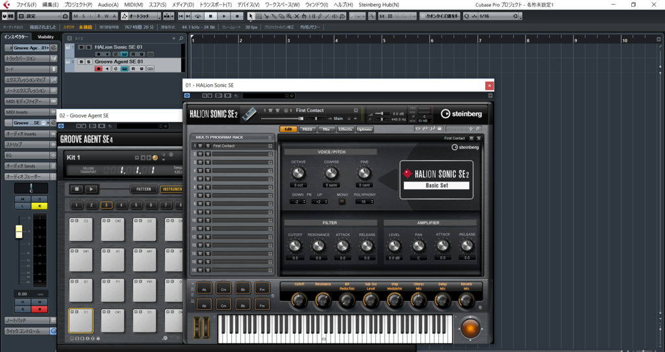Open the pitch bend DOWN value dropdown
665x352 pixels.
pyautogui.click(x=297, y=202)
